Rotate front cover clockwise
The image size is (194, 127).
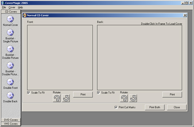[x=57, y=98]
